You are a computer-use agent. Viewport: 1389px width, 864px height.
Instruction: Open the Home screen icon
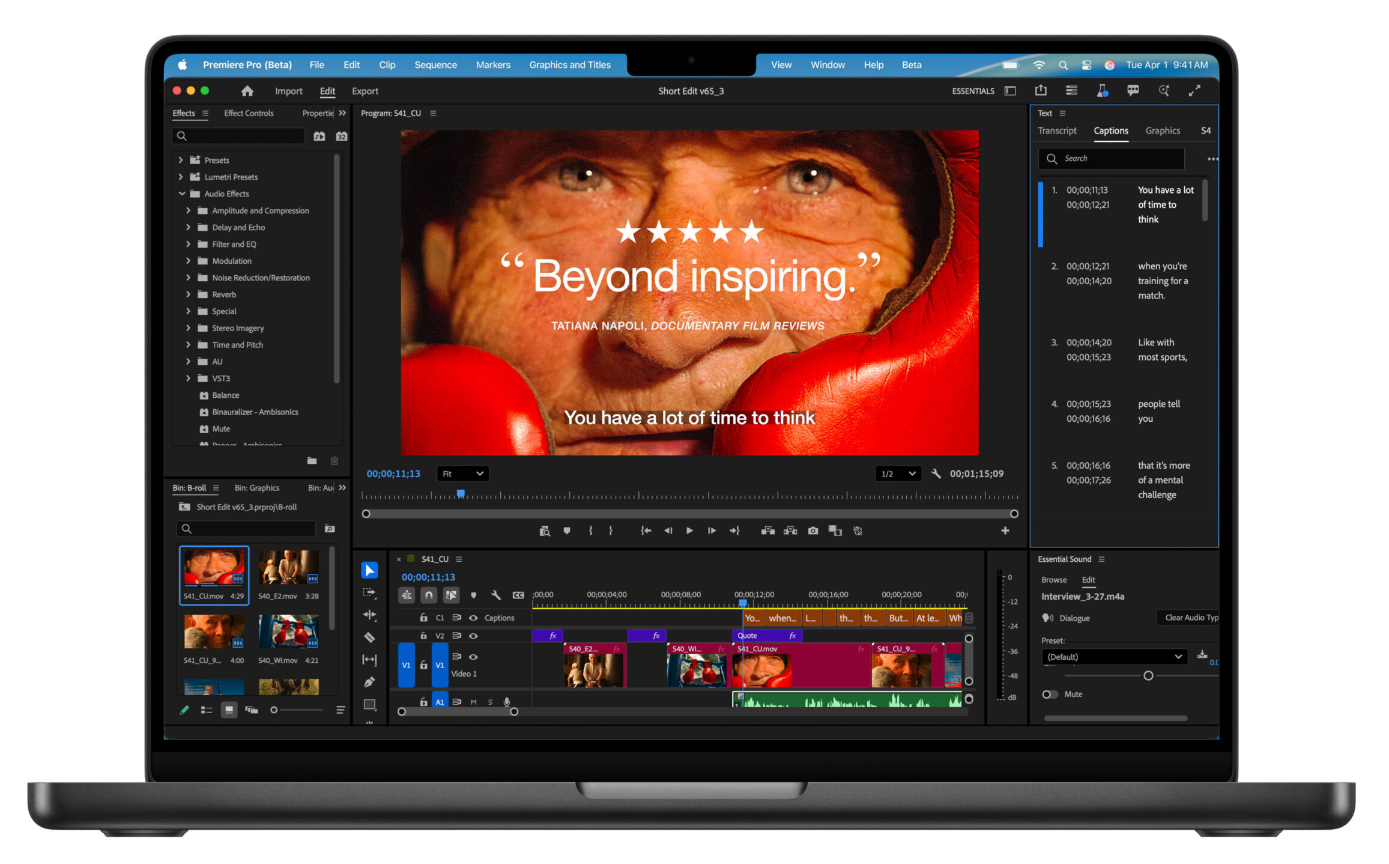coord(247,91)
